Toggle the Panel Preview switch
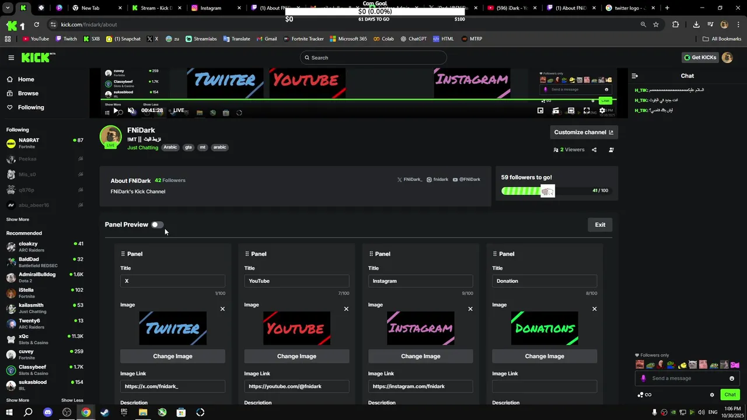747x420 pixels. click(x=157, y=225)
